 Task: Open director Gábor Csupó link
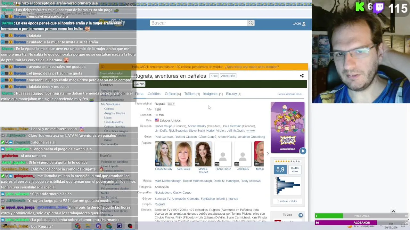pos(164,126)
